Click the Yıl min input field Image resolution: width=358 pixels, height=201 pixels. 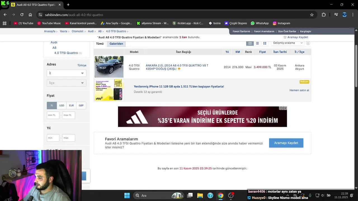coord(53,138)
